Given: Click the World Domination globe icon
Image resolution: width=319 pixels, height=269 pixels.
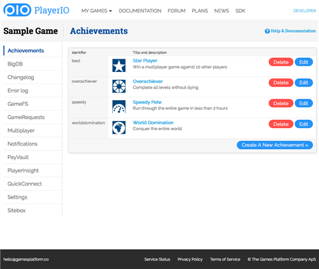Looking at the screenshot, I should coord(119,127).
